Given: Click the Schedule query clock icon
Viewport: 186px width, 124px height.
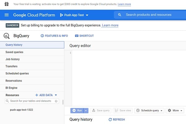Looking at the screenshot, I should point(138,110).
